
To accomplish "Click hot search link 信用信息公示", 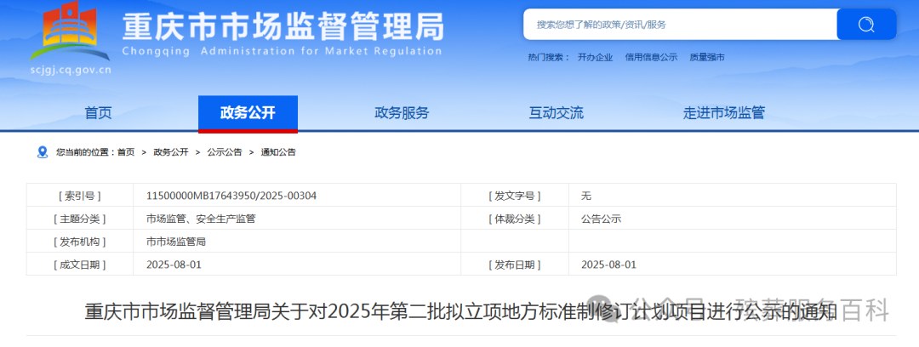I will pos(651,58).
